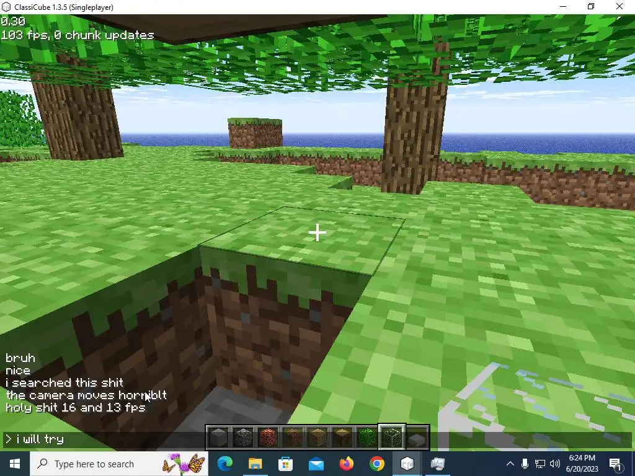Minimize the ClassiCube window
Screen dimensions: 635x476
(563, 7)
